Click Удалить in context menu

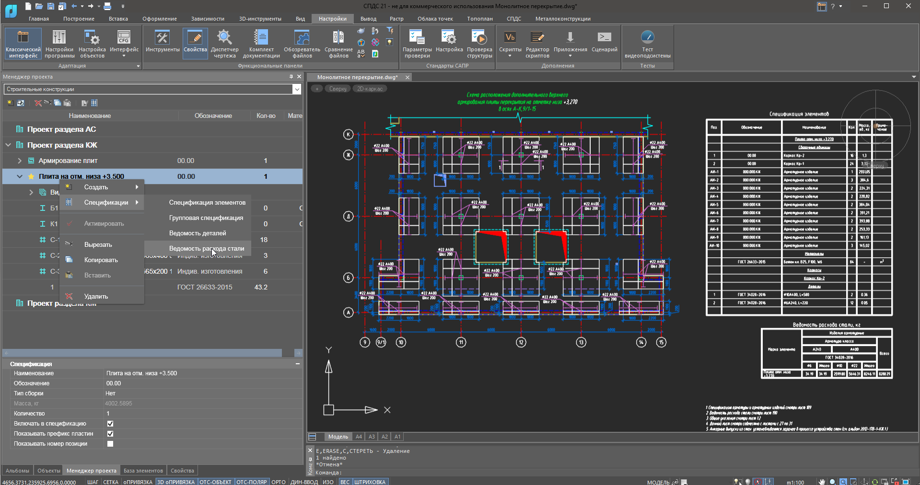tap(102, 296)
